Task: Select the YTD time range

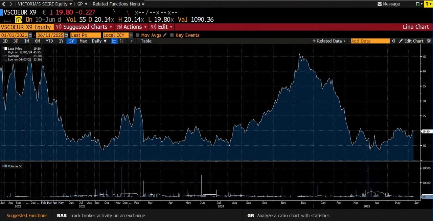Action: 49,41
